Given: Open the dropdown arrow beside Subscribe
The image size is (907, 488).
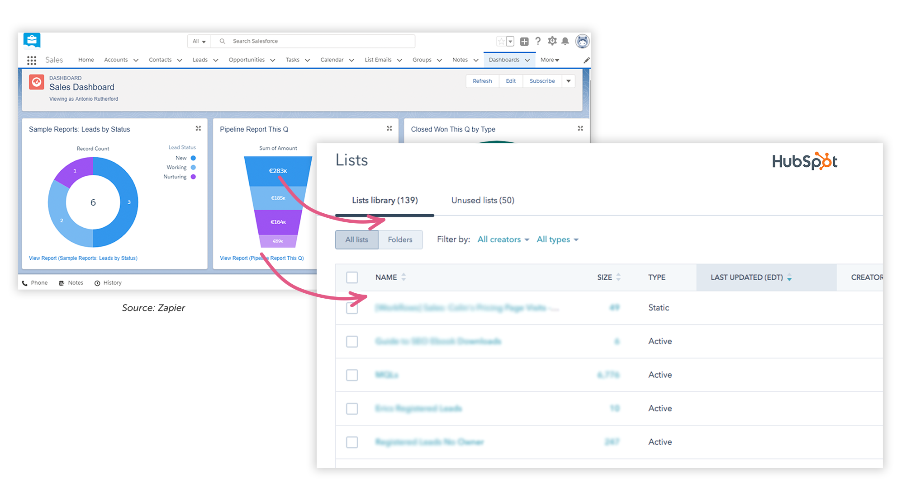Looking at the screenshot, I should 569,81.
